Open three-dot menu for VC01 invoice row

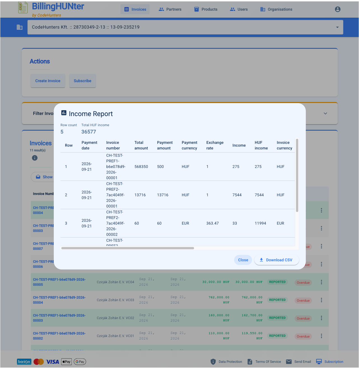pyautogui.click(x=321, y=336)
